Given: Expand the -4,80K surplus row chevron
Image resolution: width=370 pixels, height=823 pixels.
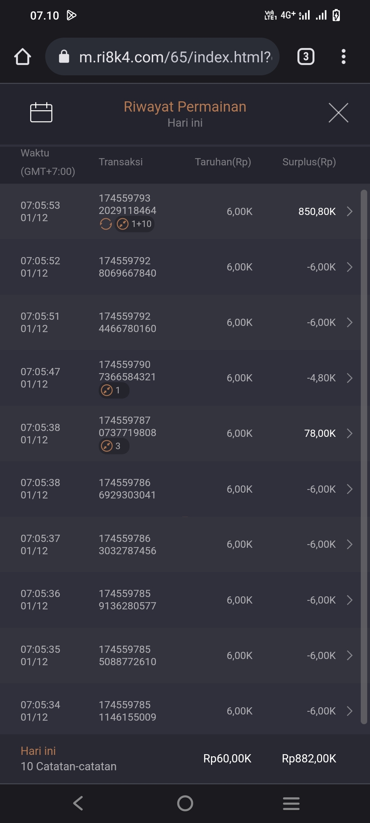Looking at the screenshot, I should click(349, 378).
